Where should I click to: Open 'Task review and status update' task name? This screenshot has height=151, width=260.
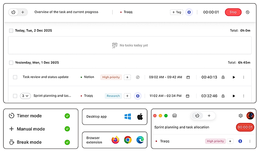point(46,77)
